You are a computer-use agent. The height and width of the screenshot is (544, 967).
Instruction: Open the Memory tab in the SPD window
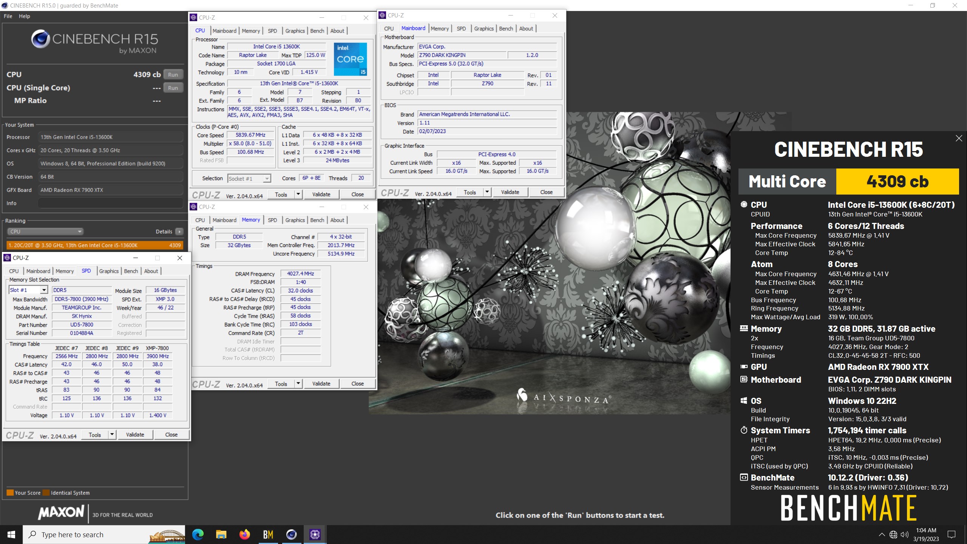[x=65, y=271]
